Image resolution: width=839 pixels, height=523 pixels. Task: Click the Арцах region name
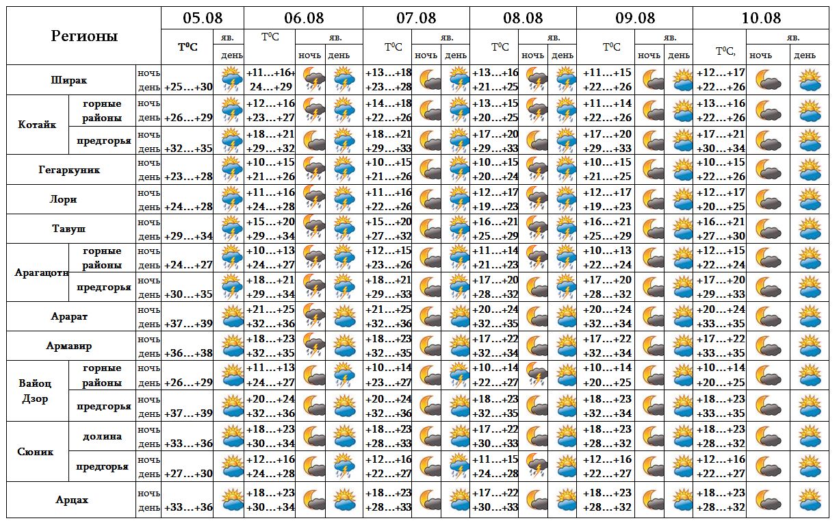72,500
